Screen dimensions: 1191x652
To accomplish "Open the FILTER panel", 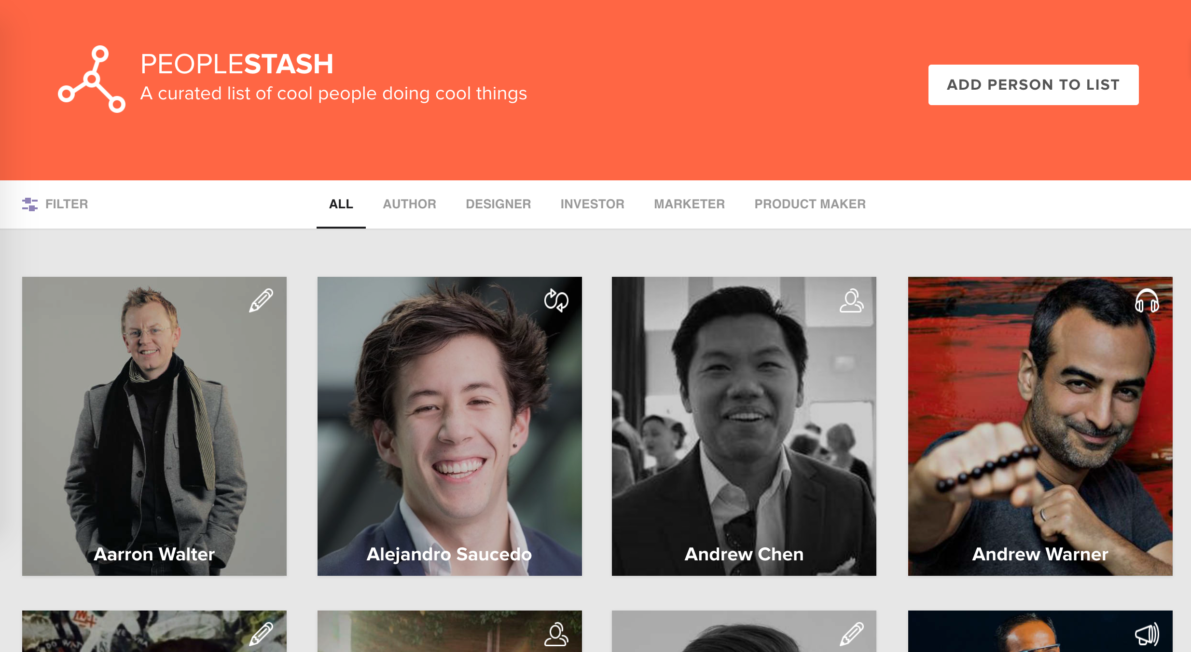I will [66, 204].
